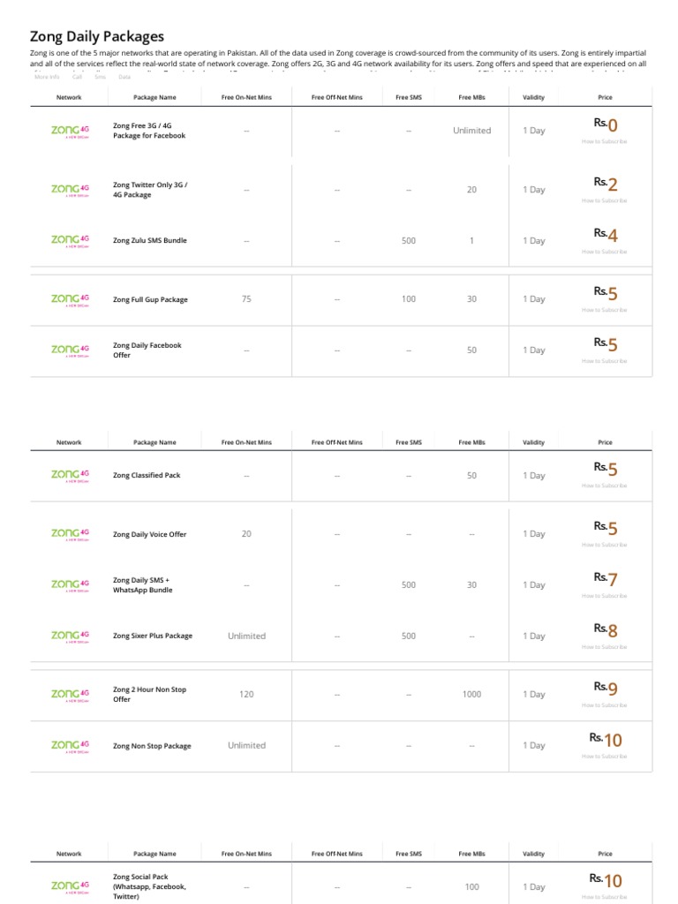Switch to the Call tab
Screen dimensions: 678x904
77,77
